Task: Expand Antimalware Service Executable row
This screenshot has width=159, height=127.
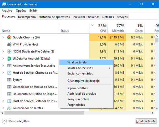Action: point(3,66)
